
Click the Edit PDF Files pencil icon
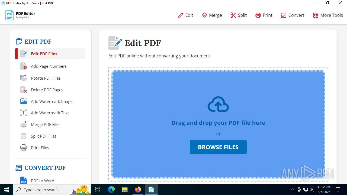pyautogui.click(x=24, y=54)
